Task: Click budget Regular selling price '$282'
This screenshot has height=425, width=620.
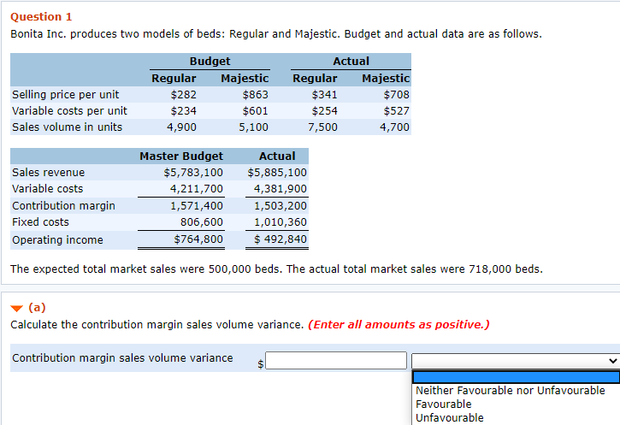Action: [x=184, y=95]
